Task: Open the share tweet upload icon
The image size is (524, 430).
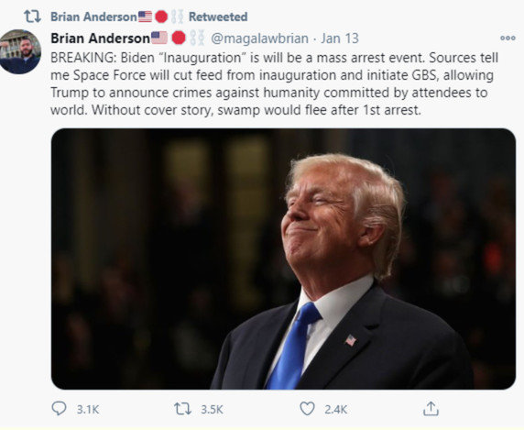Action: coord(431,408)
